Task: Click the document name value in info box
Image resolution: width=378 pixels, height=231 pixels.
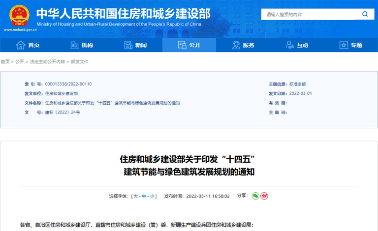Action: pos(113,103)
